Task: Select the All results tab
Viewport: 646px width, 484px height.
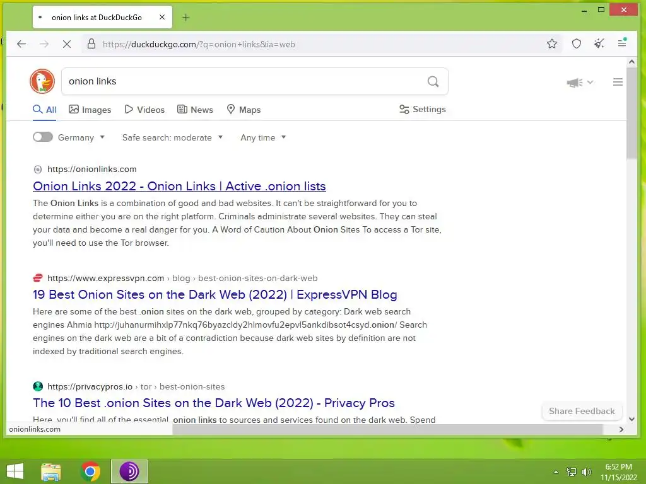Action: tap(45, 110)
